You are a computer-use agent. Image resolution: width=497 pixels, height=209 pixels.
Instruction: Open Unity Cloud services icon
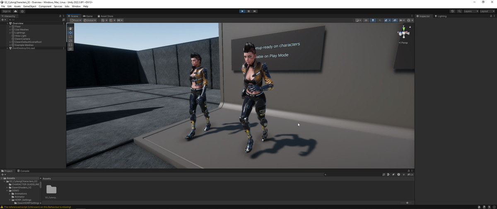pyautogui.click(x=16, y=11)
